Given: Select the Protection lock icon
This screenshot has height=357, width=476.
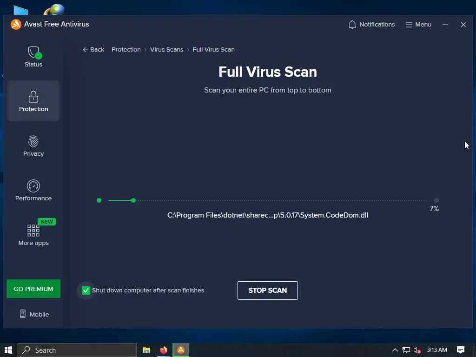Looking at the screenshot, I should coord(33,101).
